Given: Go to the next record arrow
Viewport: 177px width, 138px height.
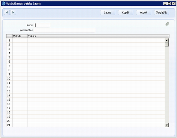Looking at the screenshot, I should (13, 12).
